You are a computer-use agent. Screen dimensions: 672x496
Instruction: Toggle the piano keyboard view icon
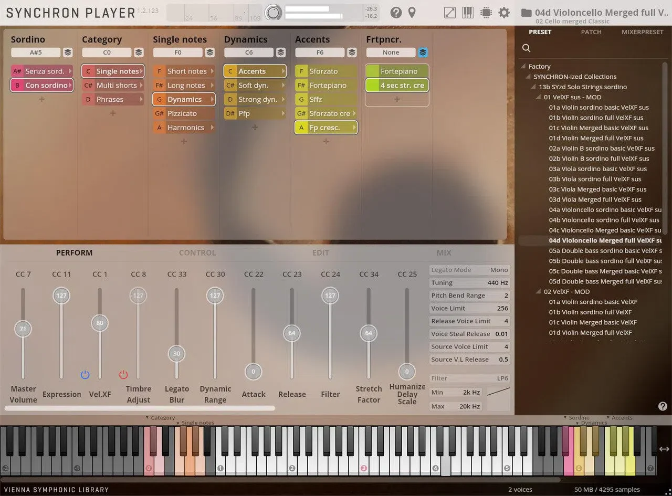click(467, 13)
